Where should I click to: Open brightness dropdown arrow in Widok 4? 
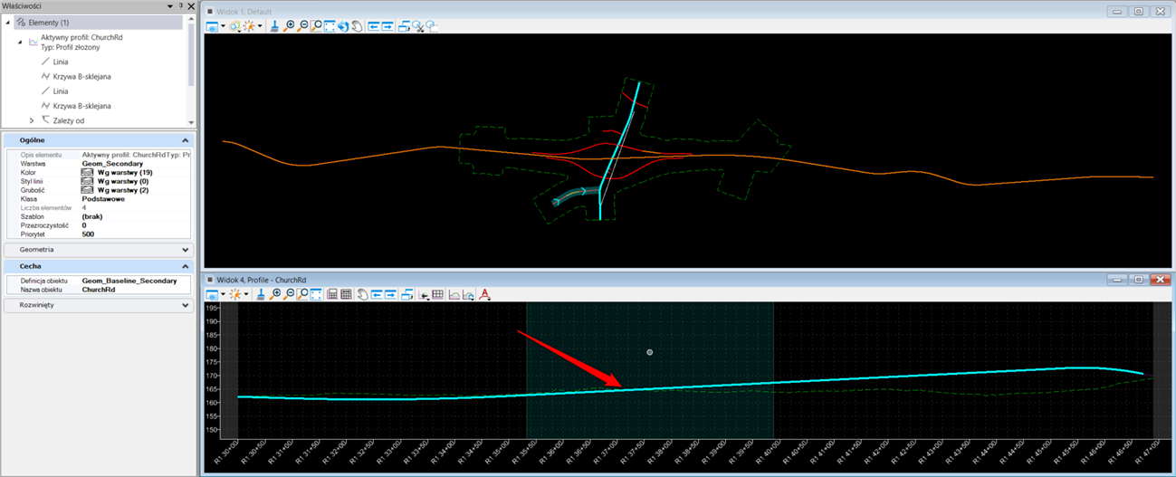coord(246,294)
